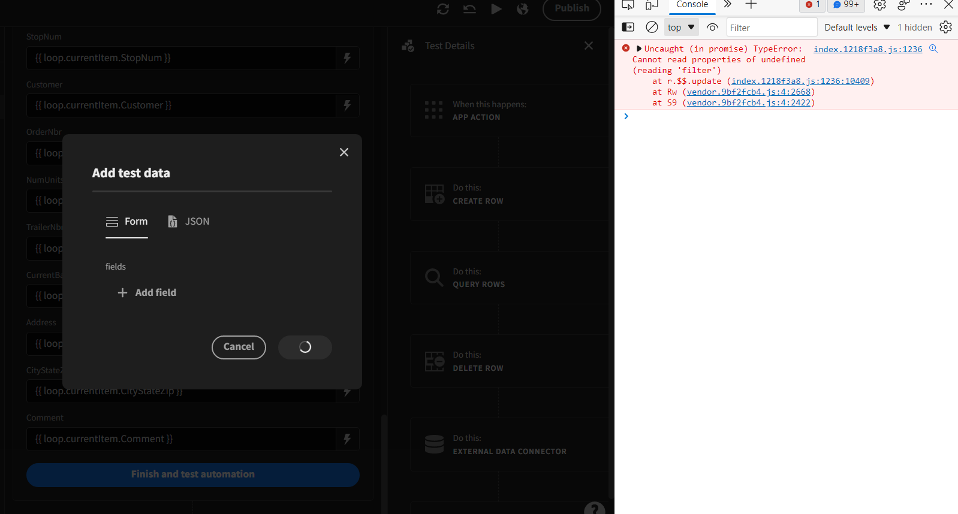Expand the Uncaught TypeError disclosure triangle
Screen dimensions: 958x514
(x=639, y=49)
